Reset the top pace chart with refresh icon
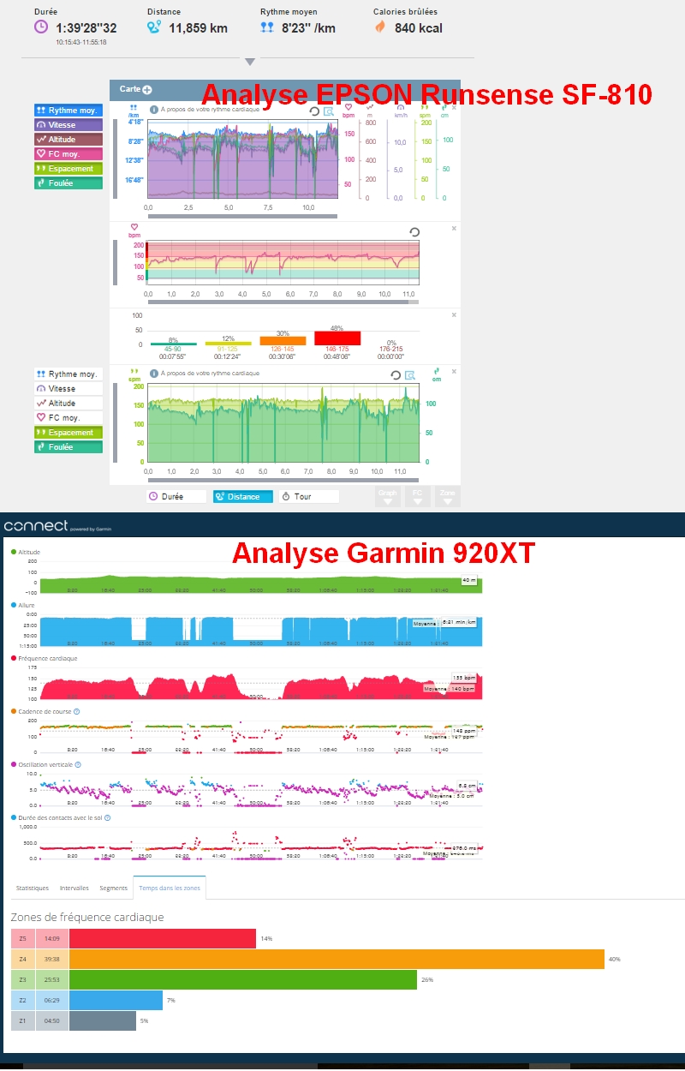685x1071 pixels. 314,111
